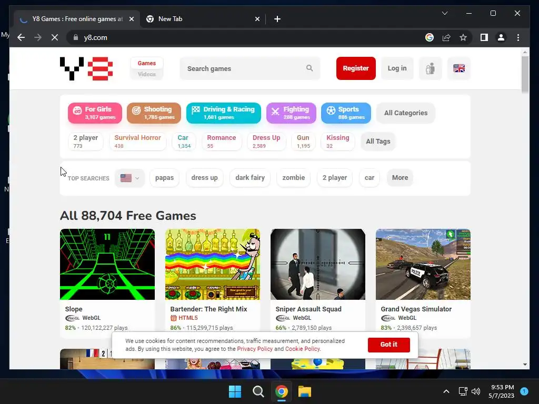Click the dark fairy top search

coord(250,178)
